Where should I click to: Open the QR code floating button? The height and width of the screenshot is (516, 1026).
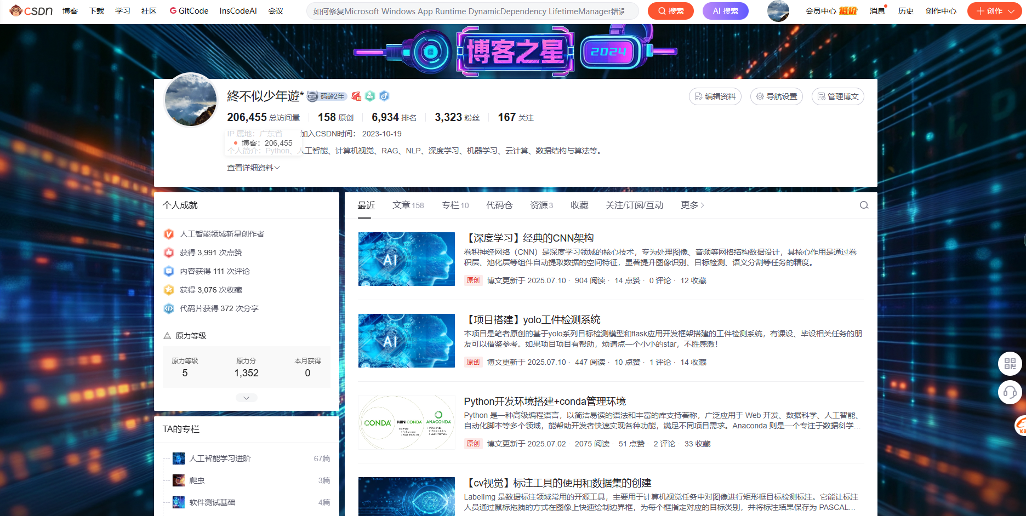pyautogui.click(x=1010, y=364)
